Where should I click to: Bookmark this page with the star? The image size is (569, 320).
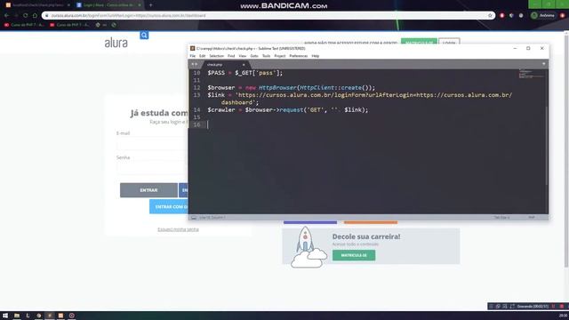pos(490,16)
